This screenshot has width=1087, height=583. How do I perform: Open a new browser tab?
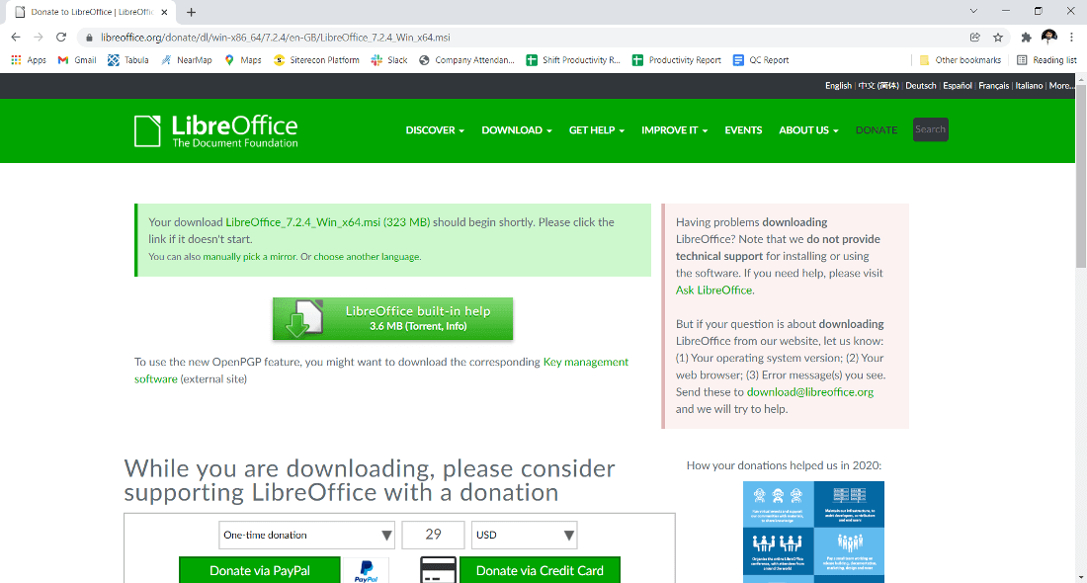[x=192, y=12]
